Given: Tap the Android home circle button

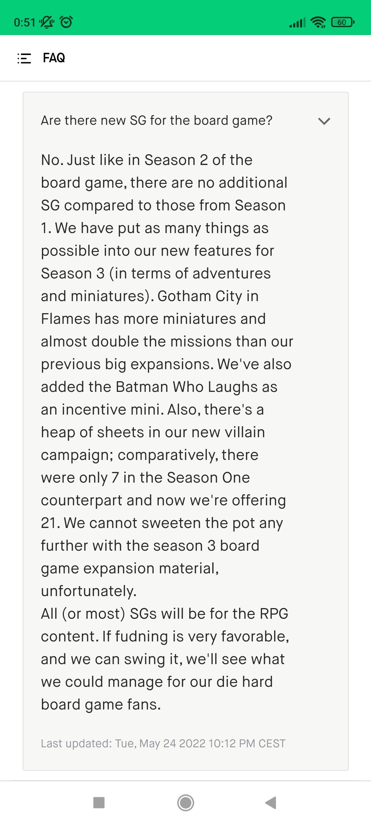Looking at the screenshot, I should coord(185,803).
